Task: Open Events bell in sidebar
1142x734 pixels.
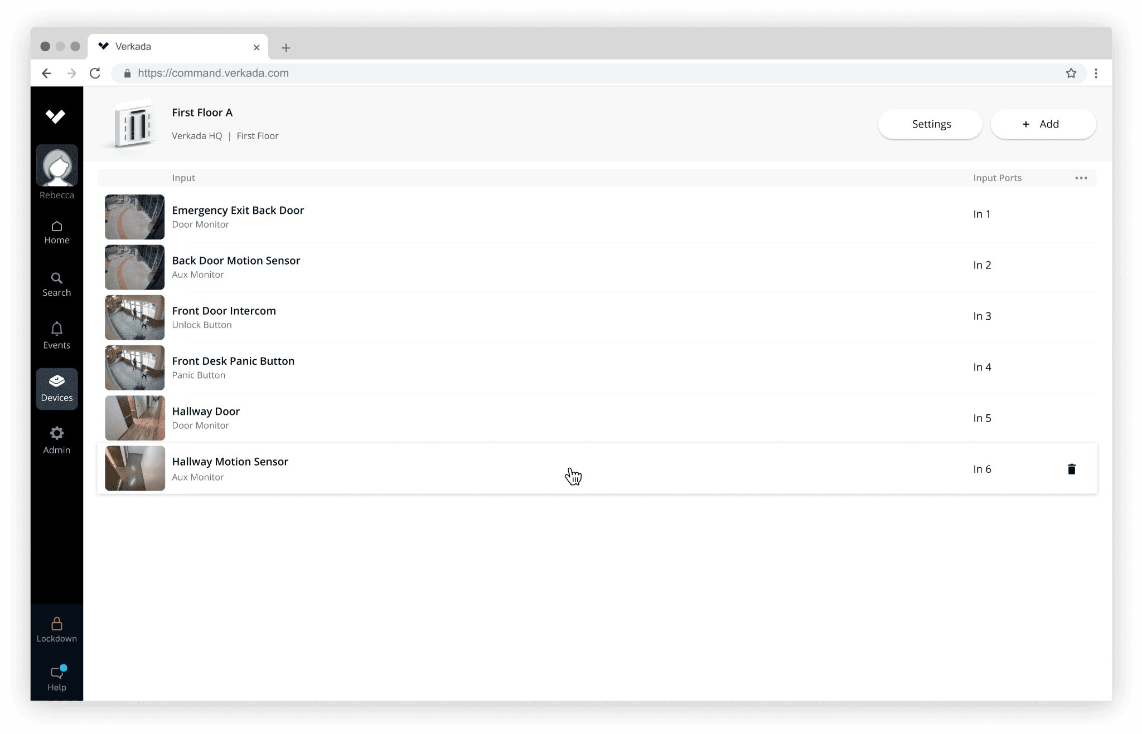Action: tap(57, 336)
